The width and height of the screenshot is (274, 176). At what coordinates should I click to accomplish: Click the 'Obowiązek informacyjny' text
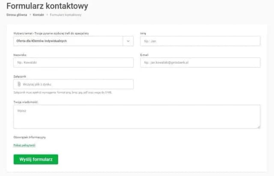pyautogui.click(x=30, y=137)
